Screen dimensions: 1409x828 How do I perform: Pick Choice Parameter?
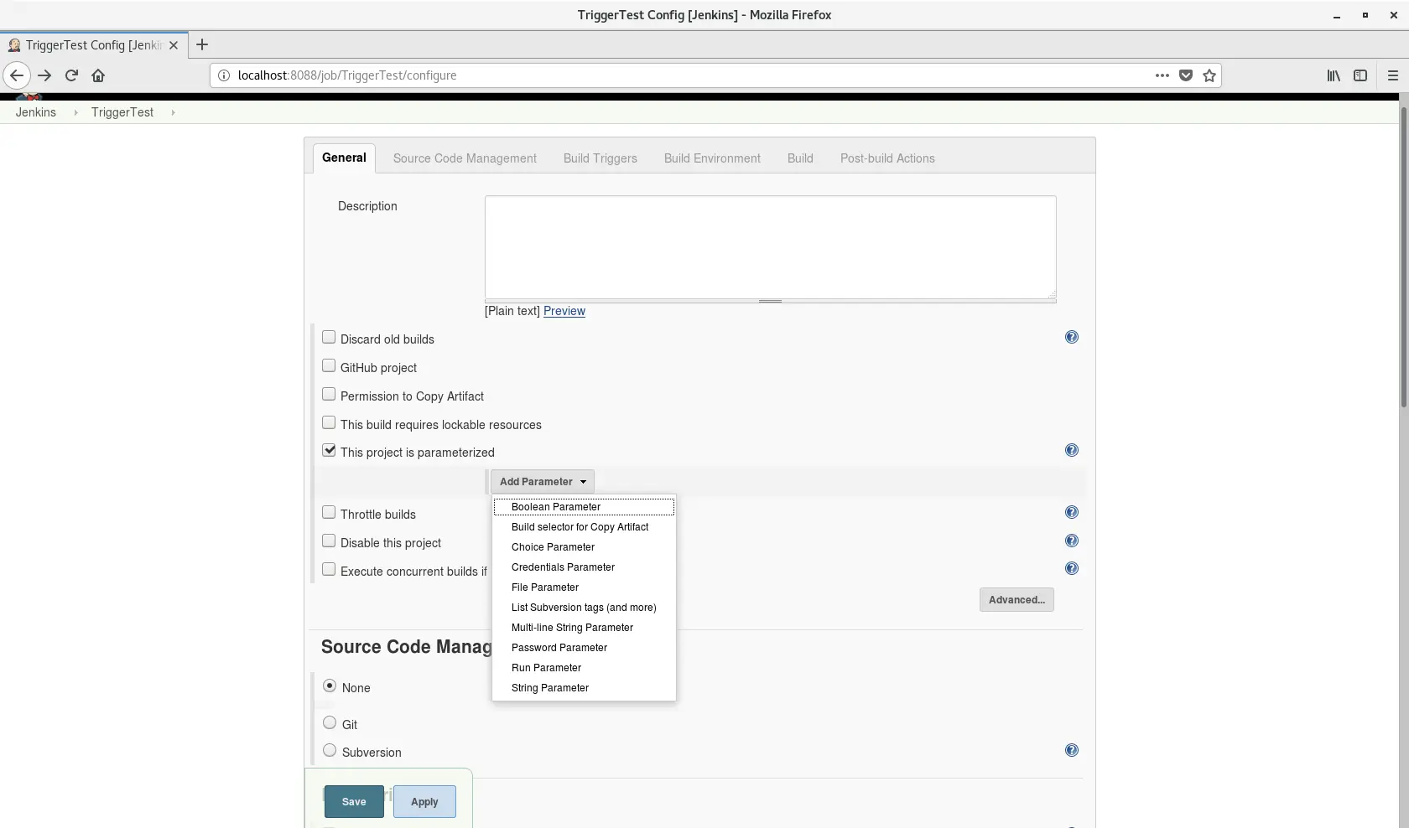tap(584, 547)
